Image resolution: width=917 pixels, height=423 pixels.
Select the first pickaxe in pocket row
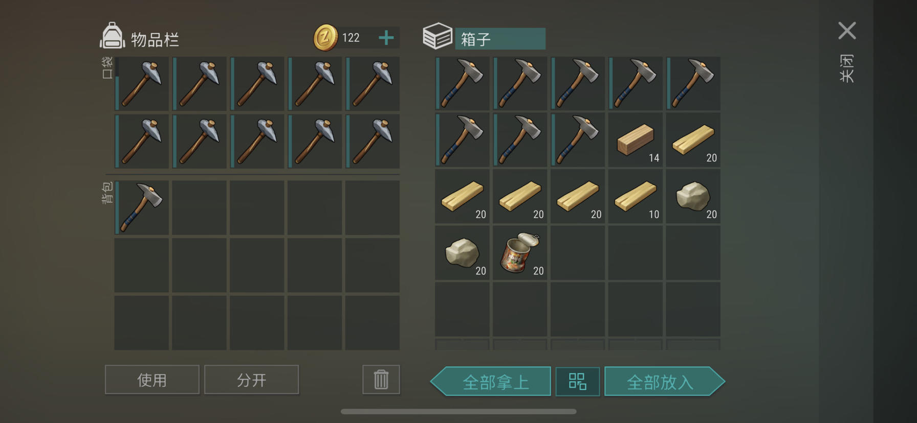(142, 83)
